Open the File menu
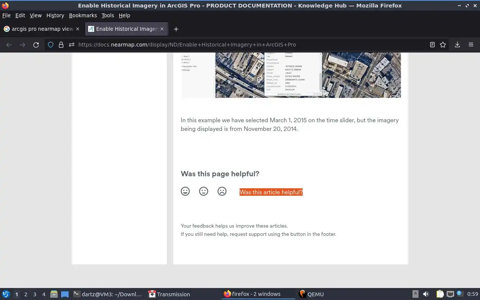 6,15
